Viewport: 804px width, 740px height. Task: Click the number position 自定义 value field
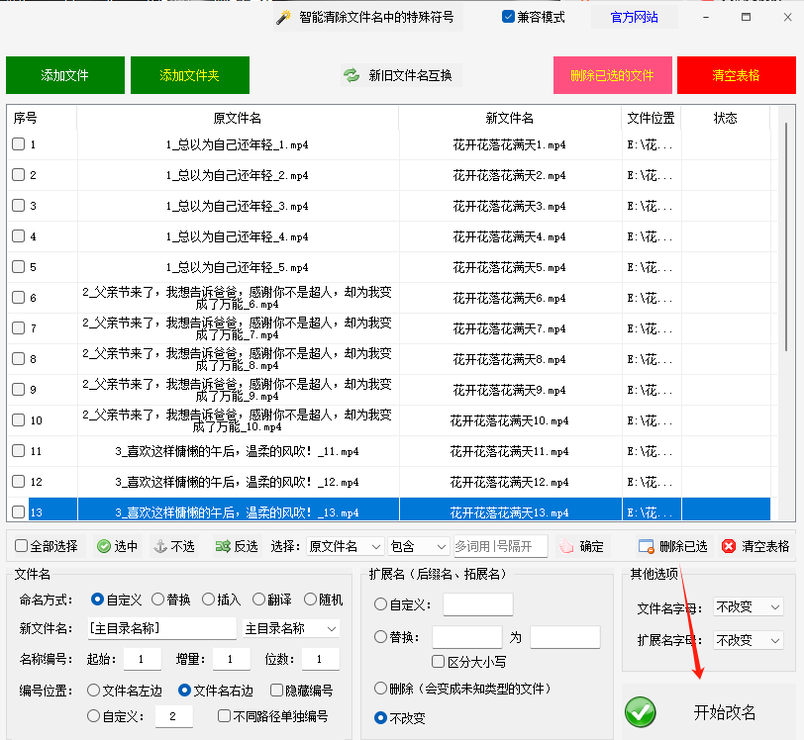pyautogui.click(x=174, y=716)
